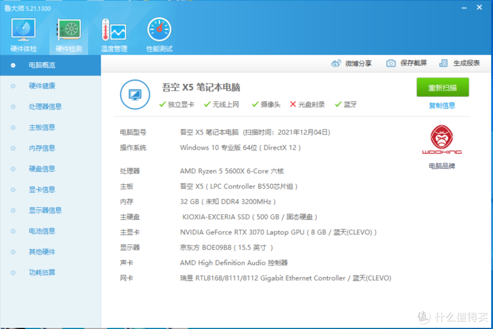Click the WOOKING brand logo

[441, 140]
